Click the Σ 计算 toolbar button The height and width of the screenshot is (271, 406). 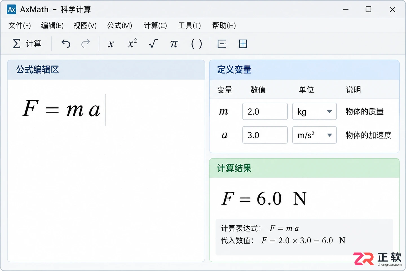click(27, 44)
